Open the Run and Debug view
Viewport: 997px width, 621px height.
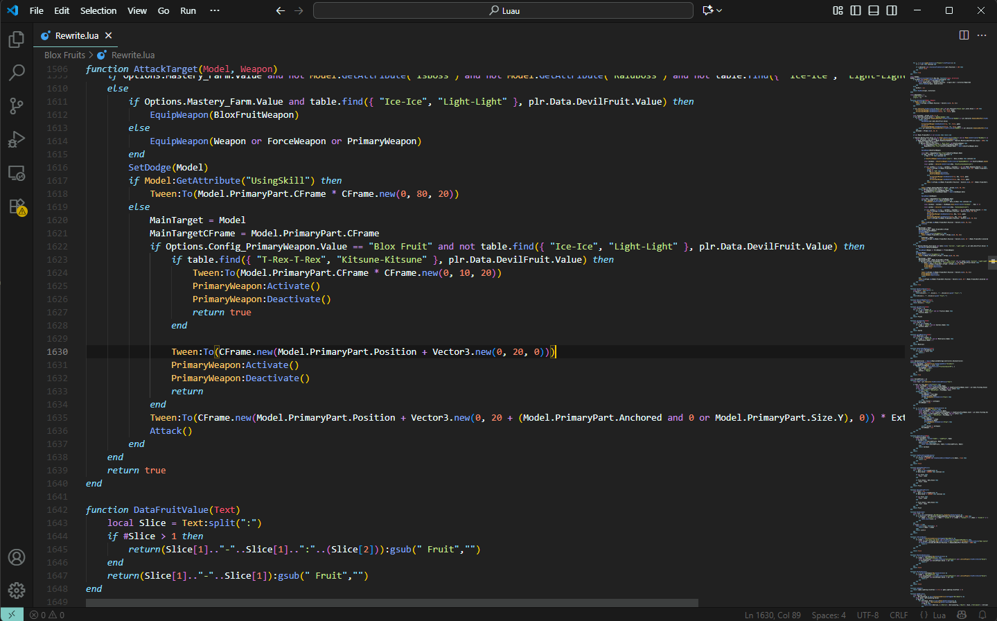(x=17, y=139)
